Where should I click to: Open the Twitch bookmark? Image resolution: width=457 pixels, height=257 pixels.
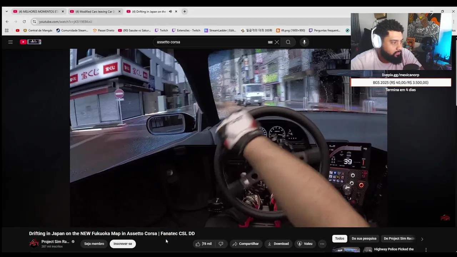(x=161, y=30)
